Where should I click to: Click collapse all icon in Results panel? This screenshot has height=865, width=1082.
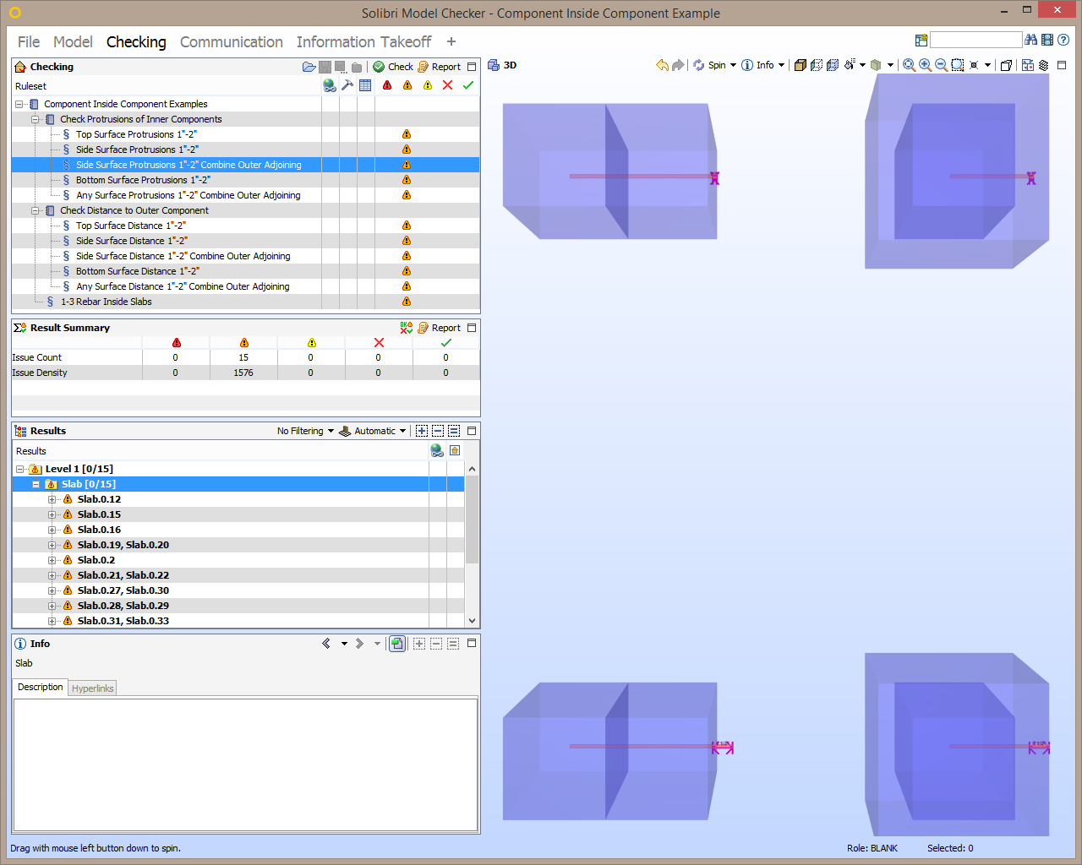coord(438,431)
